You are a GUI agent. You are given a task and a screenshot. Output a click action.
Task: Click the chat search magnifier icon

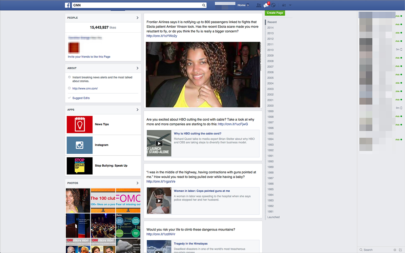pos(361,250)
